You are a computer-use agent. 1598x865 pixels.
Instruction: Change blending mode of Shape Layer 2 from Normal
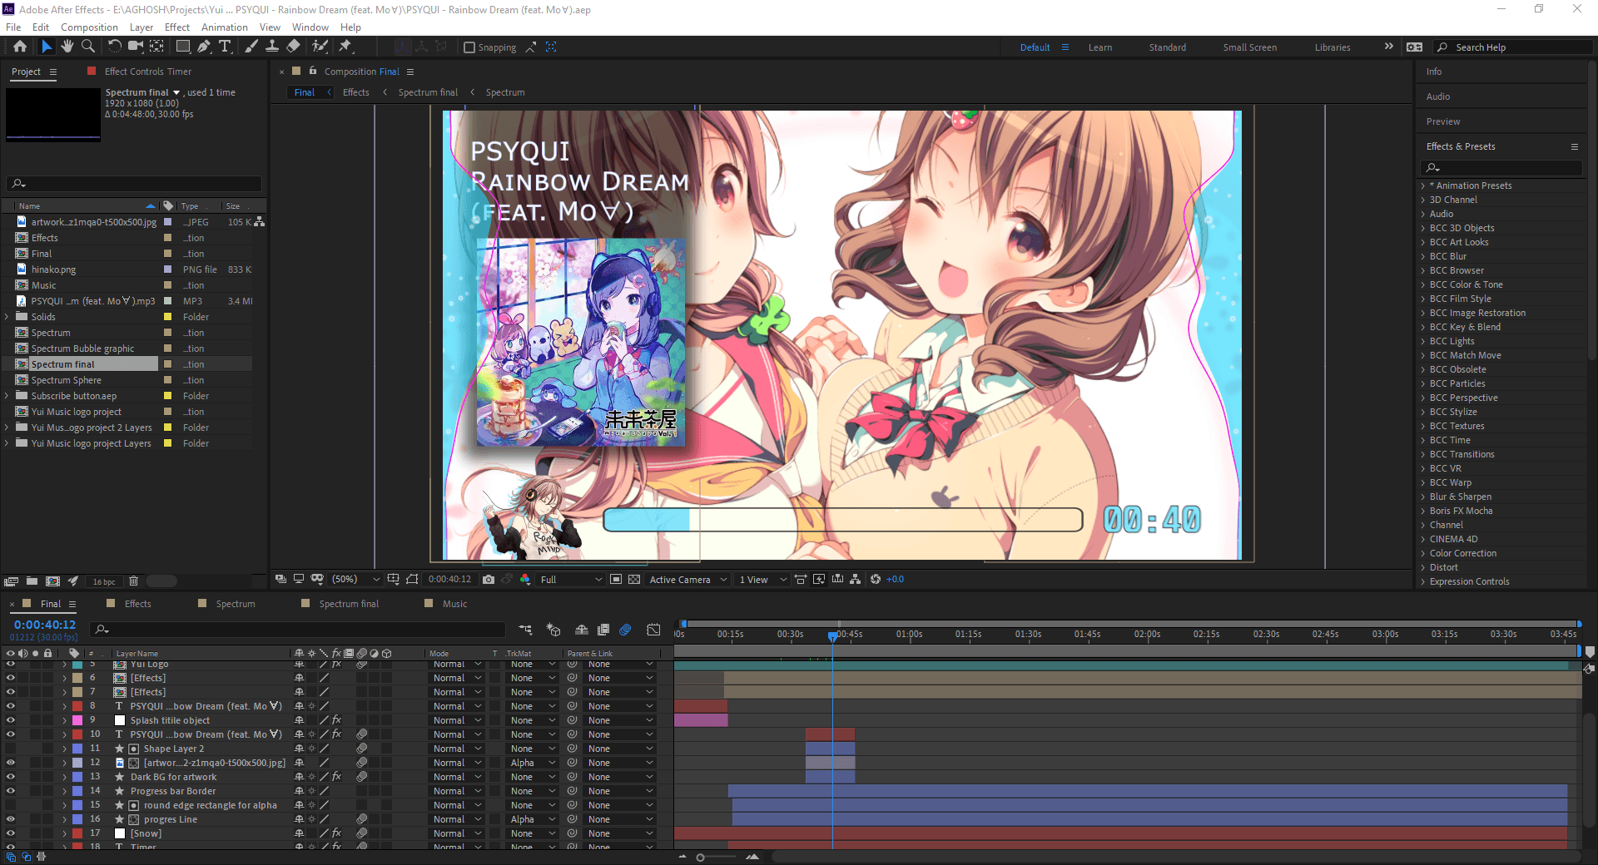pos(456,748)
